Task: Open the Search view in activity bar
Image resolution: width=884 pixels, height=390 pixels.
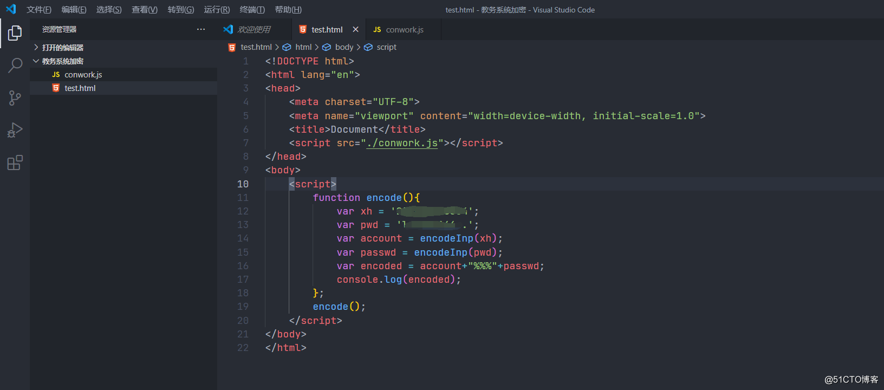Action: (x=15, y=66)
